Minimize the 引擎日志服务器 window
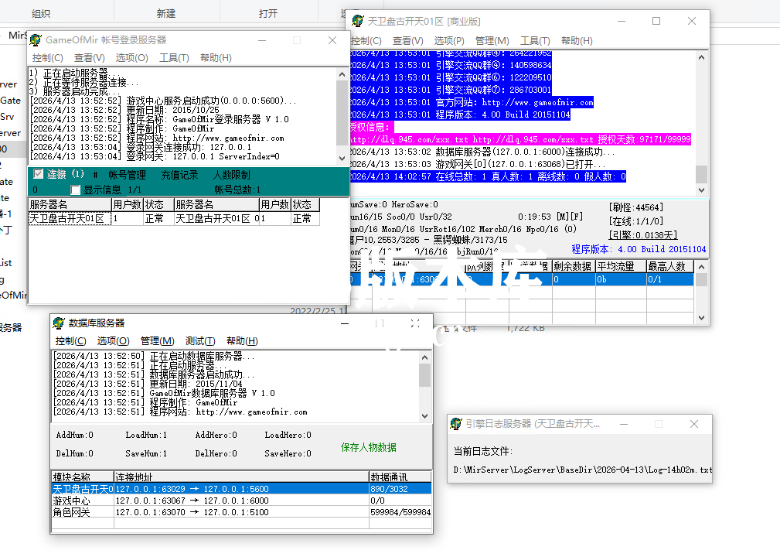 coord(622,424)
